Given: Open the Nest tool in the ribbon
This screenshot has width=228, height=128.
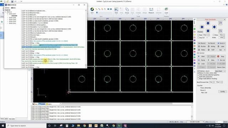Looking at the screenshot, I should point(116,10).
